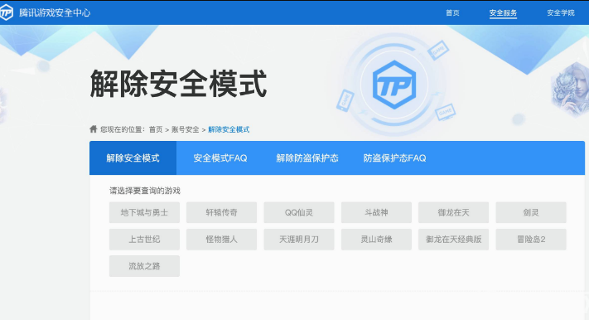This screenshot has width=589, height=320.
Task: Select the 斗战神 game button
Action: [376, 212]
